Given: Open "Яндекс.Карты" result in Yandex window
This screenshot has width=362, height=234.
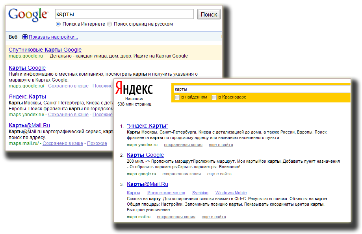Looking at the screenshot, I should (x=148, y=126).
